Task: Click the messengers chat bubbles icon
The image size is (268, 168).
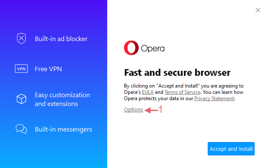Action: click(21, 129)
